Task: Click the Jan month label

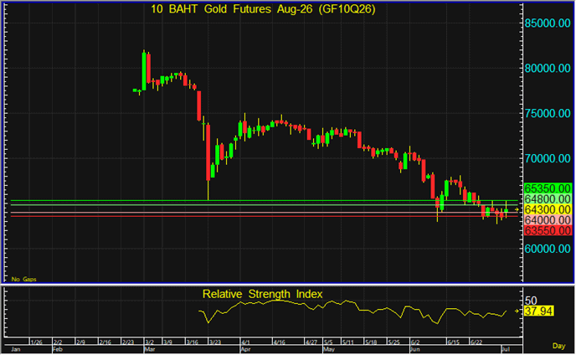Action: [15, 349]
